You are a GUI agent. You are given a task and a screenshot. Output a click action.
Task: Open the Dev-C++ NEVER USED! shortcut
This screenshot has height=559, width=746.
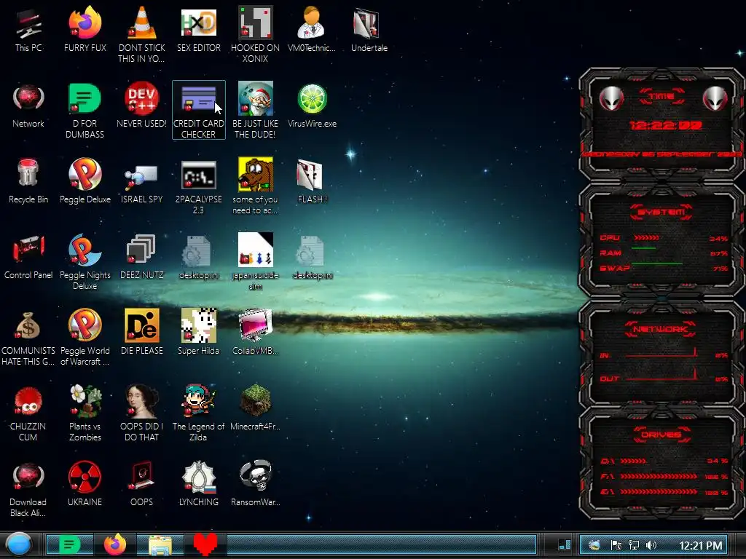141,106
